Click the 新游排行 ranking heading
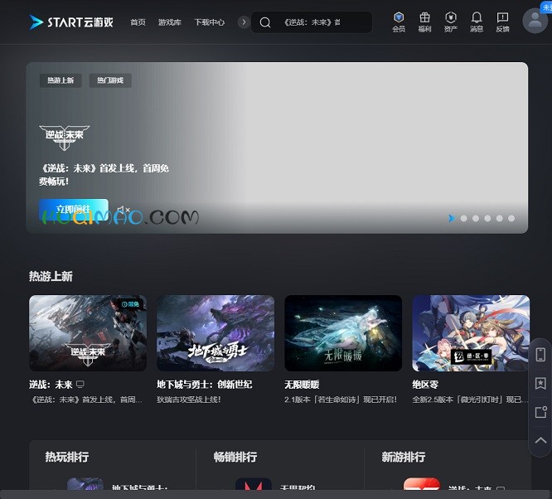This screenshot has height=499, width=552. click(404, 457)
